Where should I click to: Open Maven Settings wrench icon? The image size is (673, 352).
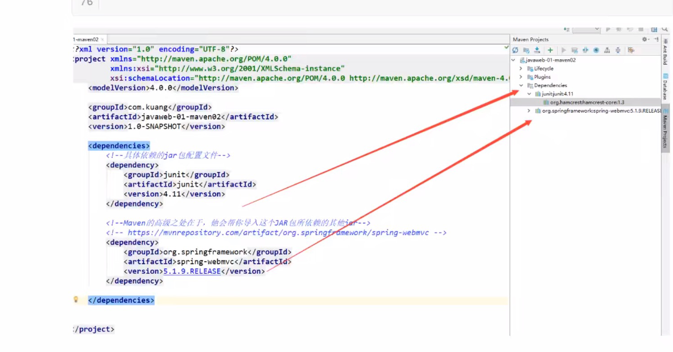click(631, 50)
